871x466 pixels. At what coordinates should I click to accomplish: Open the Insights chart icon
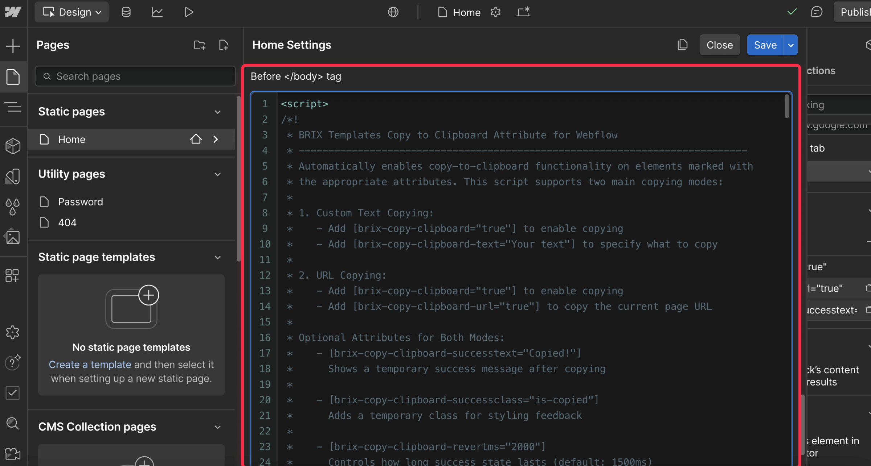pos(157,12)
